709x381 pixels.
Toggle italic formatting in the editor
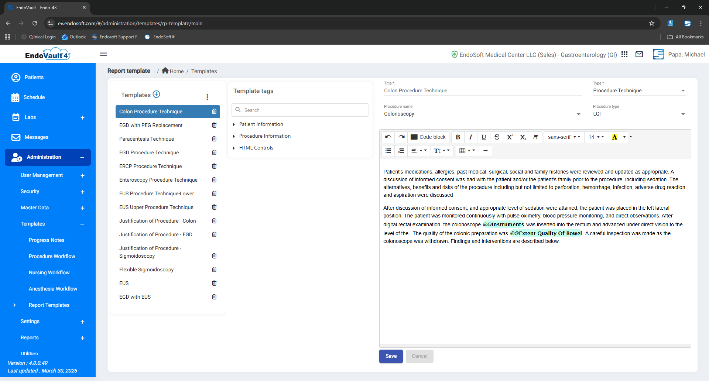click(x=470, y=137)
